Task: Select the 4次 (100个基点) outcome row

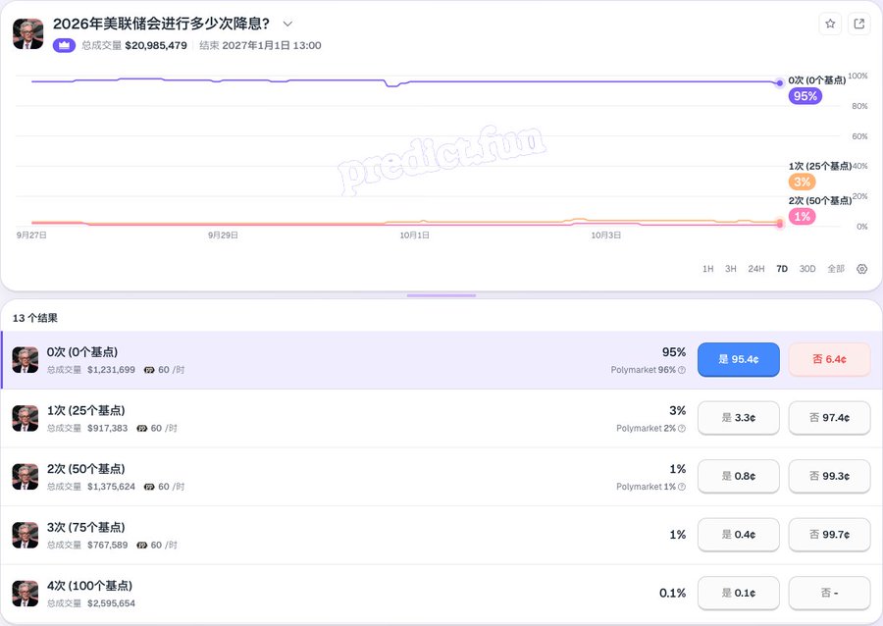Action: pos(441,594)
